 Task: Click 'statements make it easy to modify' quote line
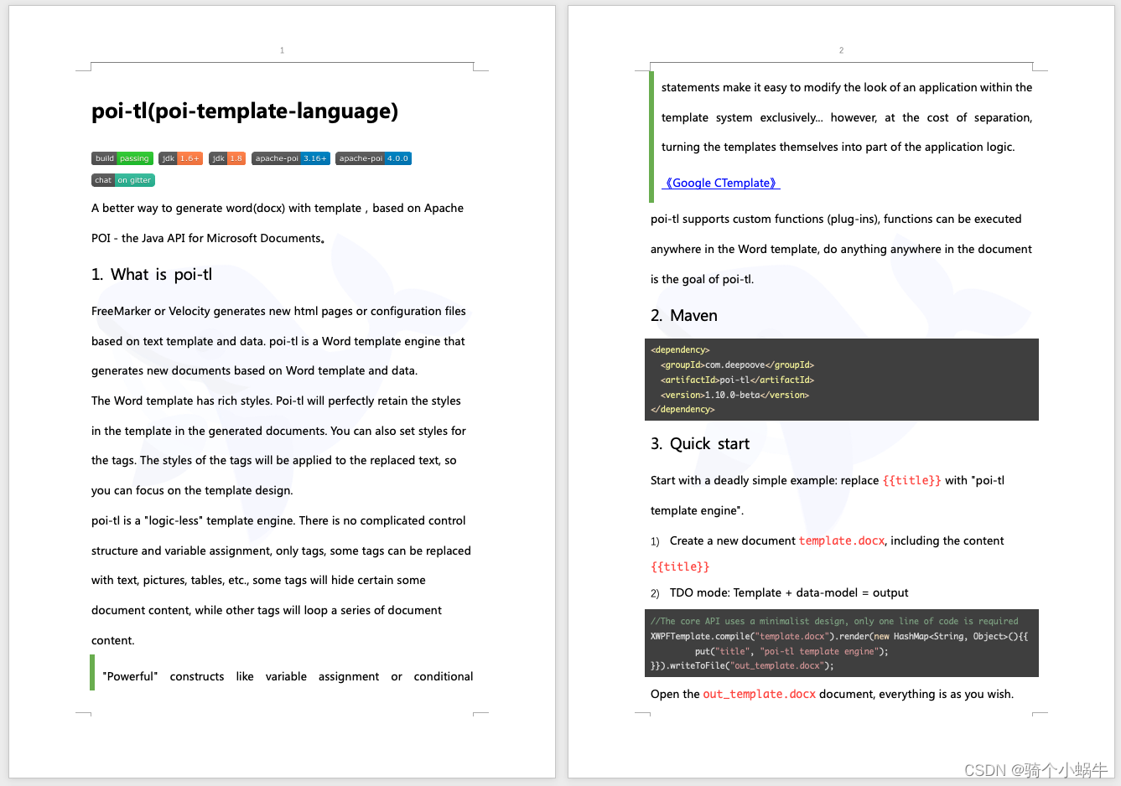point(847,87)
